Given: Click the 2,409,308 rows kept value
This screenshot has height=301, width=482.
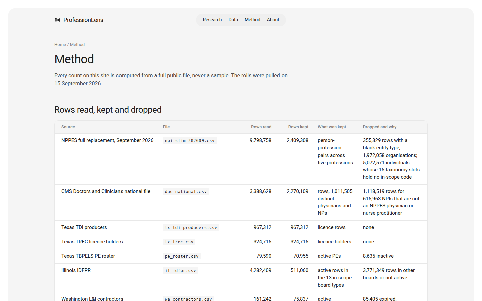Looking at the screenshot, I should 298,140.
